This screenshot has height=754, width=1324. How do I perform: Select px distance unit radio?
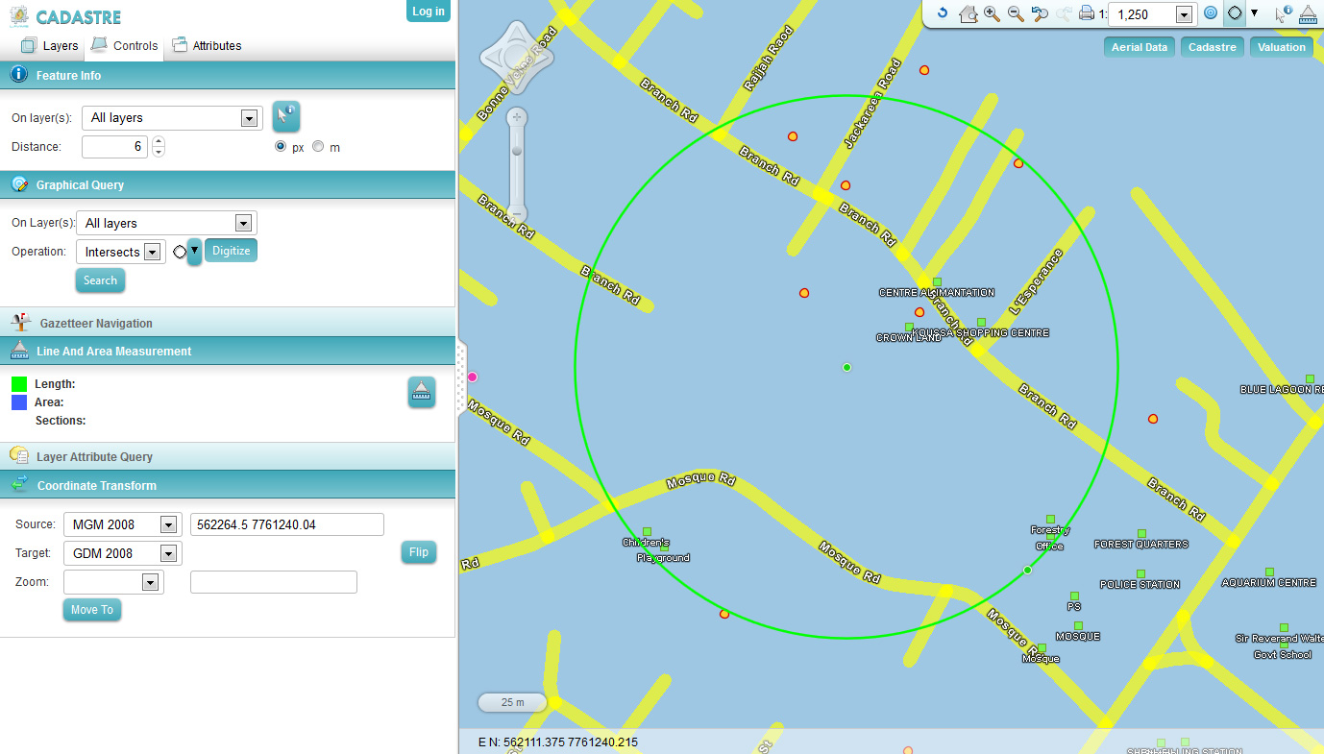pos(281,147)
